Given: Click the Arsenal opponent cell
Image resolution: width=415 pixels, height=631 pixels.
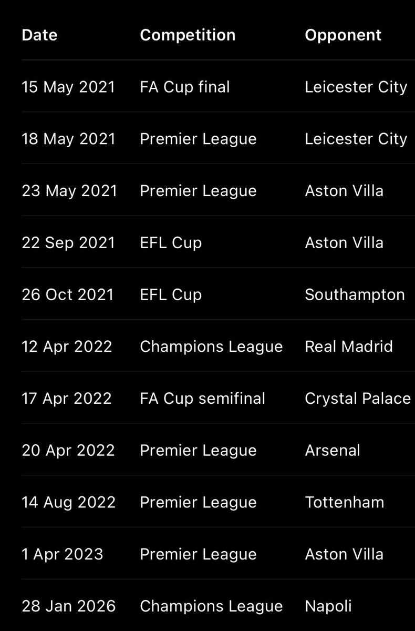Looking at the screenshot, I should point(333,451).
